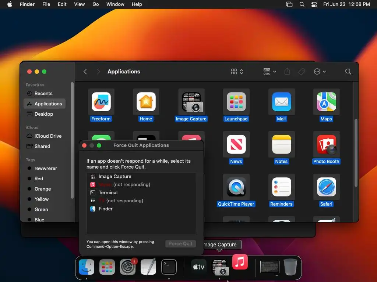The image size is (377, 282).
Task: Open Control Center in menu bar
Action: click(314, 4)
